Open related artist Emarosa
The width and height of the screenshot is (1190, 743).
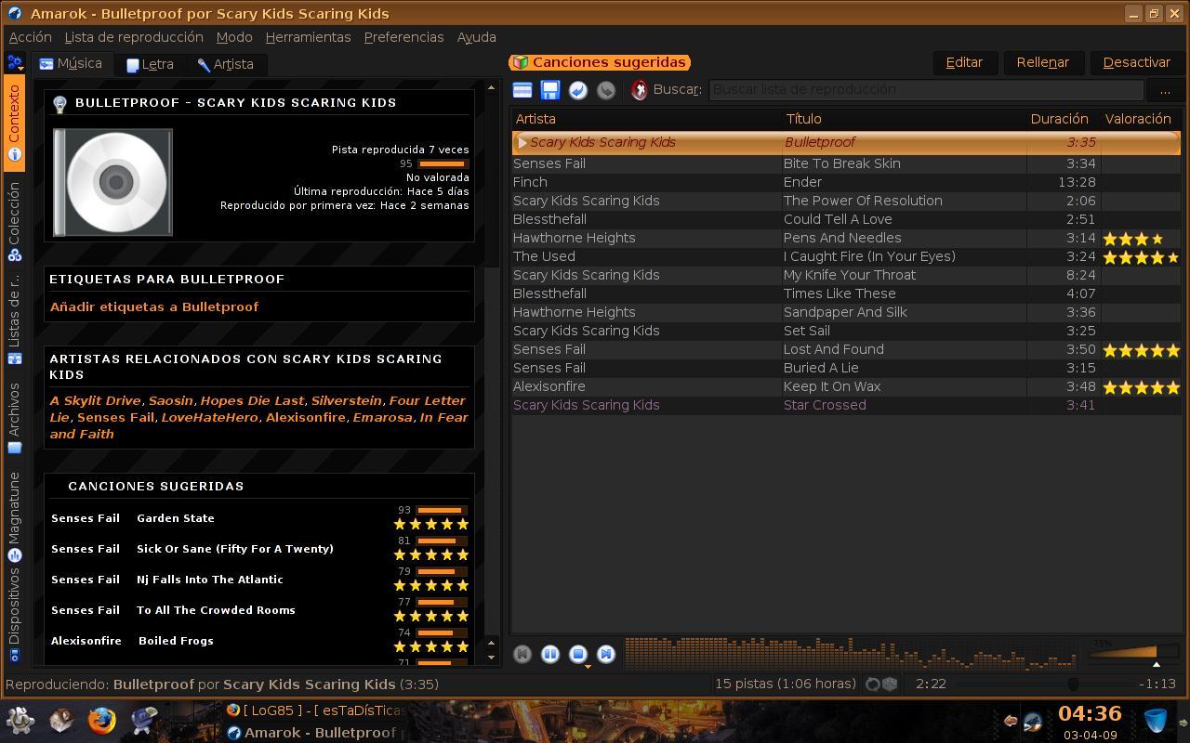point(382,417)
